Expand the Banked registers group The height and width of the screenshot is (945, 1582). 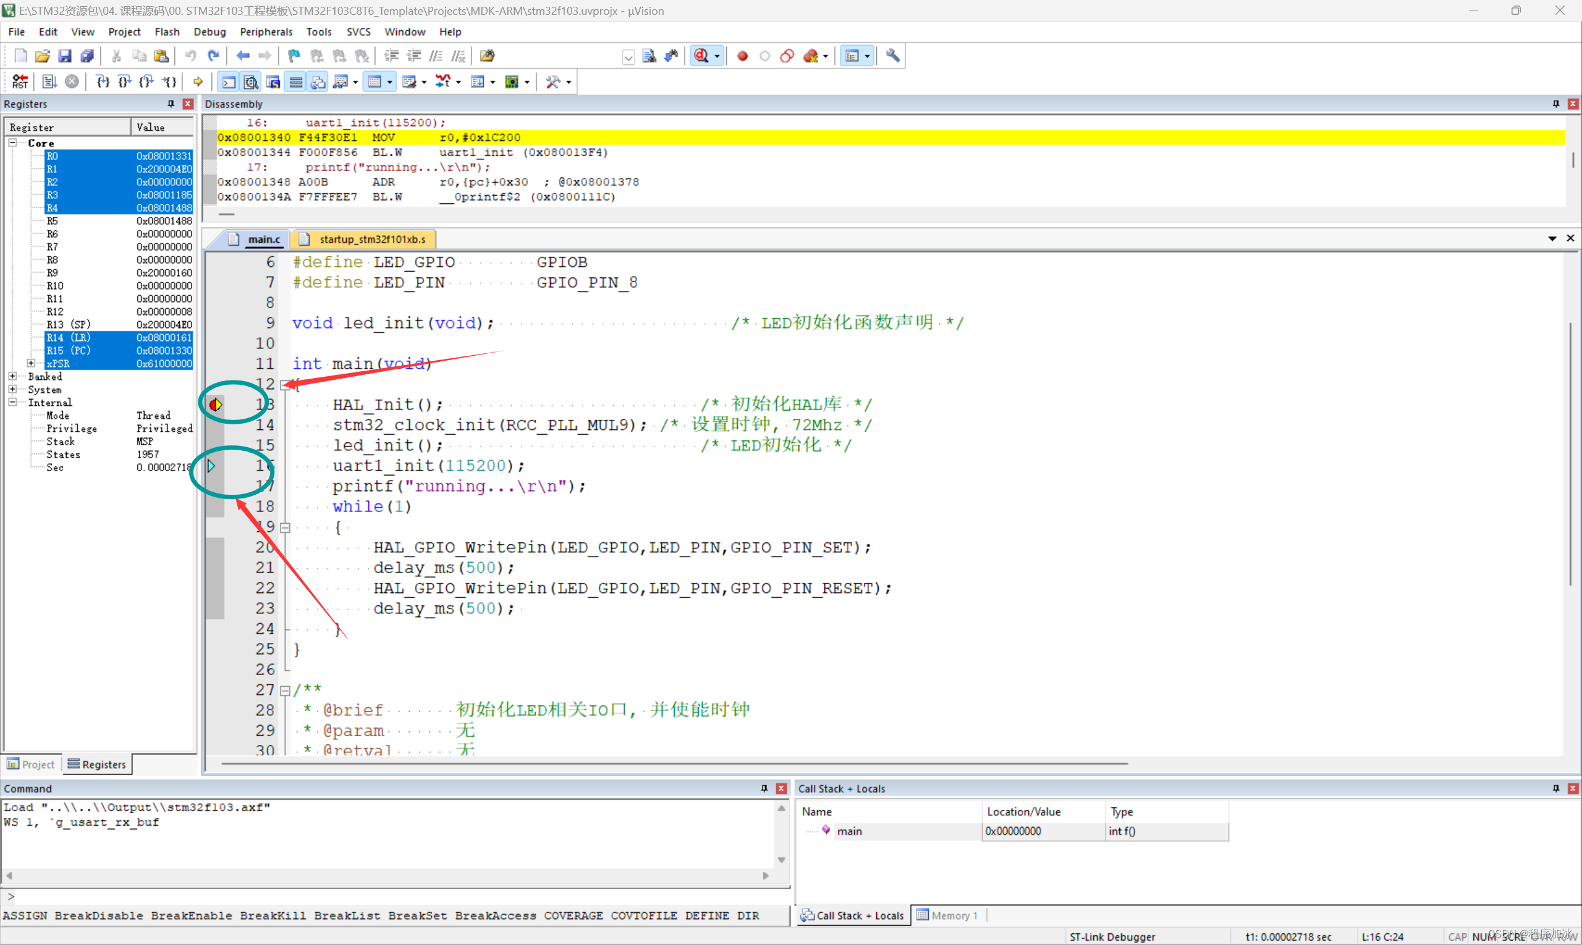(x=12, y=376)
